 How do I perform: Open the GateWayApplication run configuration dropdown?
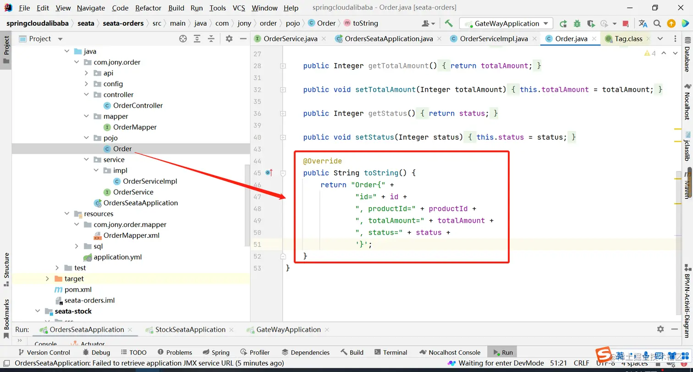click(x=506, y=23)
